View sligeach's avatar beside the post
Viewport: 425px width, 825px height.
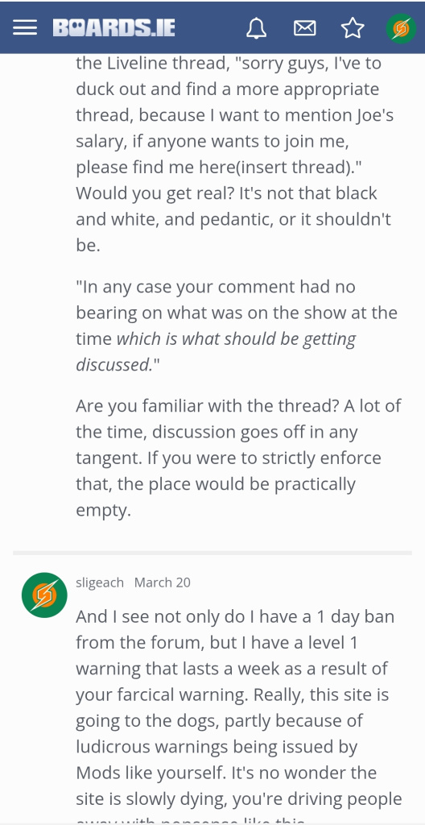[44, 595]
